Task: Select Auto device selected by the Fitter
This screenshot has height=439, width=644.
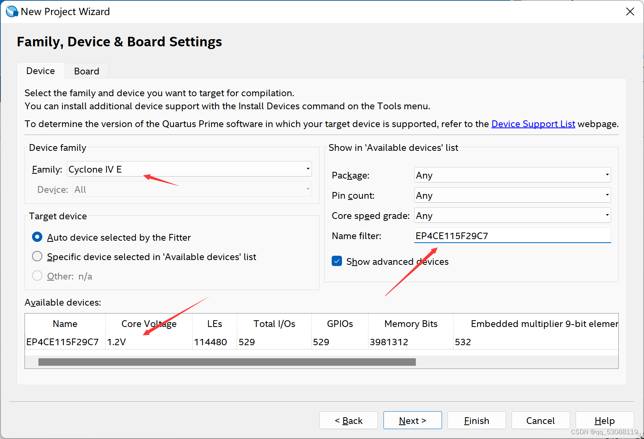Action: [37, 237]
